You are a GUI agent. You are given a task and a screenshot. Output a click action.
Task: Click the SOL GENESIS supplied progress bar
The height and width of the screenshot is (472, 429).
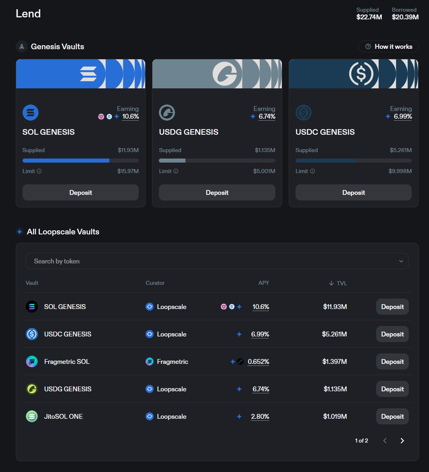(x=81, y=161)
